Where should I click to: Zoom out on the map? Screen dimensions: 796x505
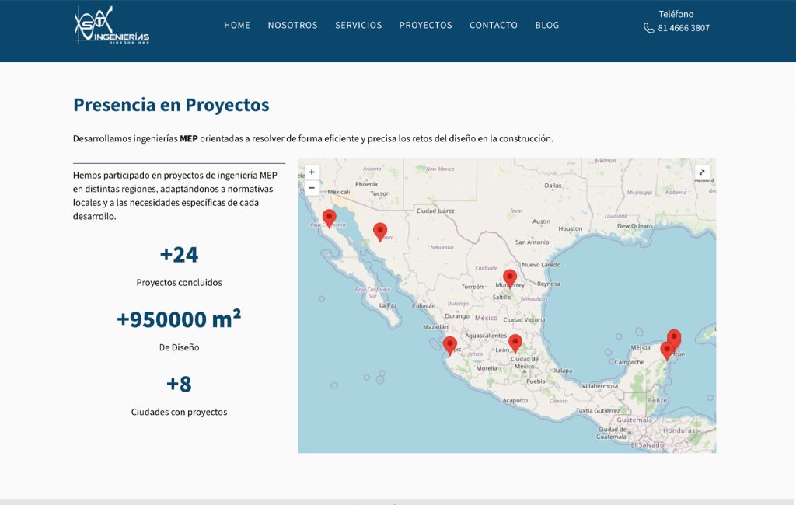pyautogui.click(x=312, y=188)
